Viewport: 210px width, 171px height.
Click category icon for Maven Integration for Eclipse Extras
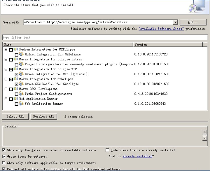(x=15, y=59)
